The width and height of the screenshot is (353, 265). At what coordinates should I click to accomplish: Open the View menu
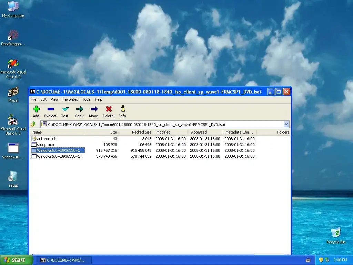[x=54, y=99]
